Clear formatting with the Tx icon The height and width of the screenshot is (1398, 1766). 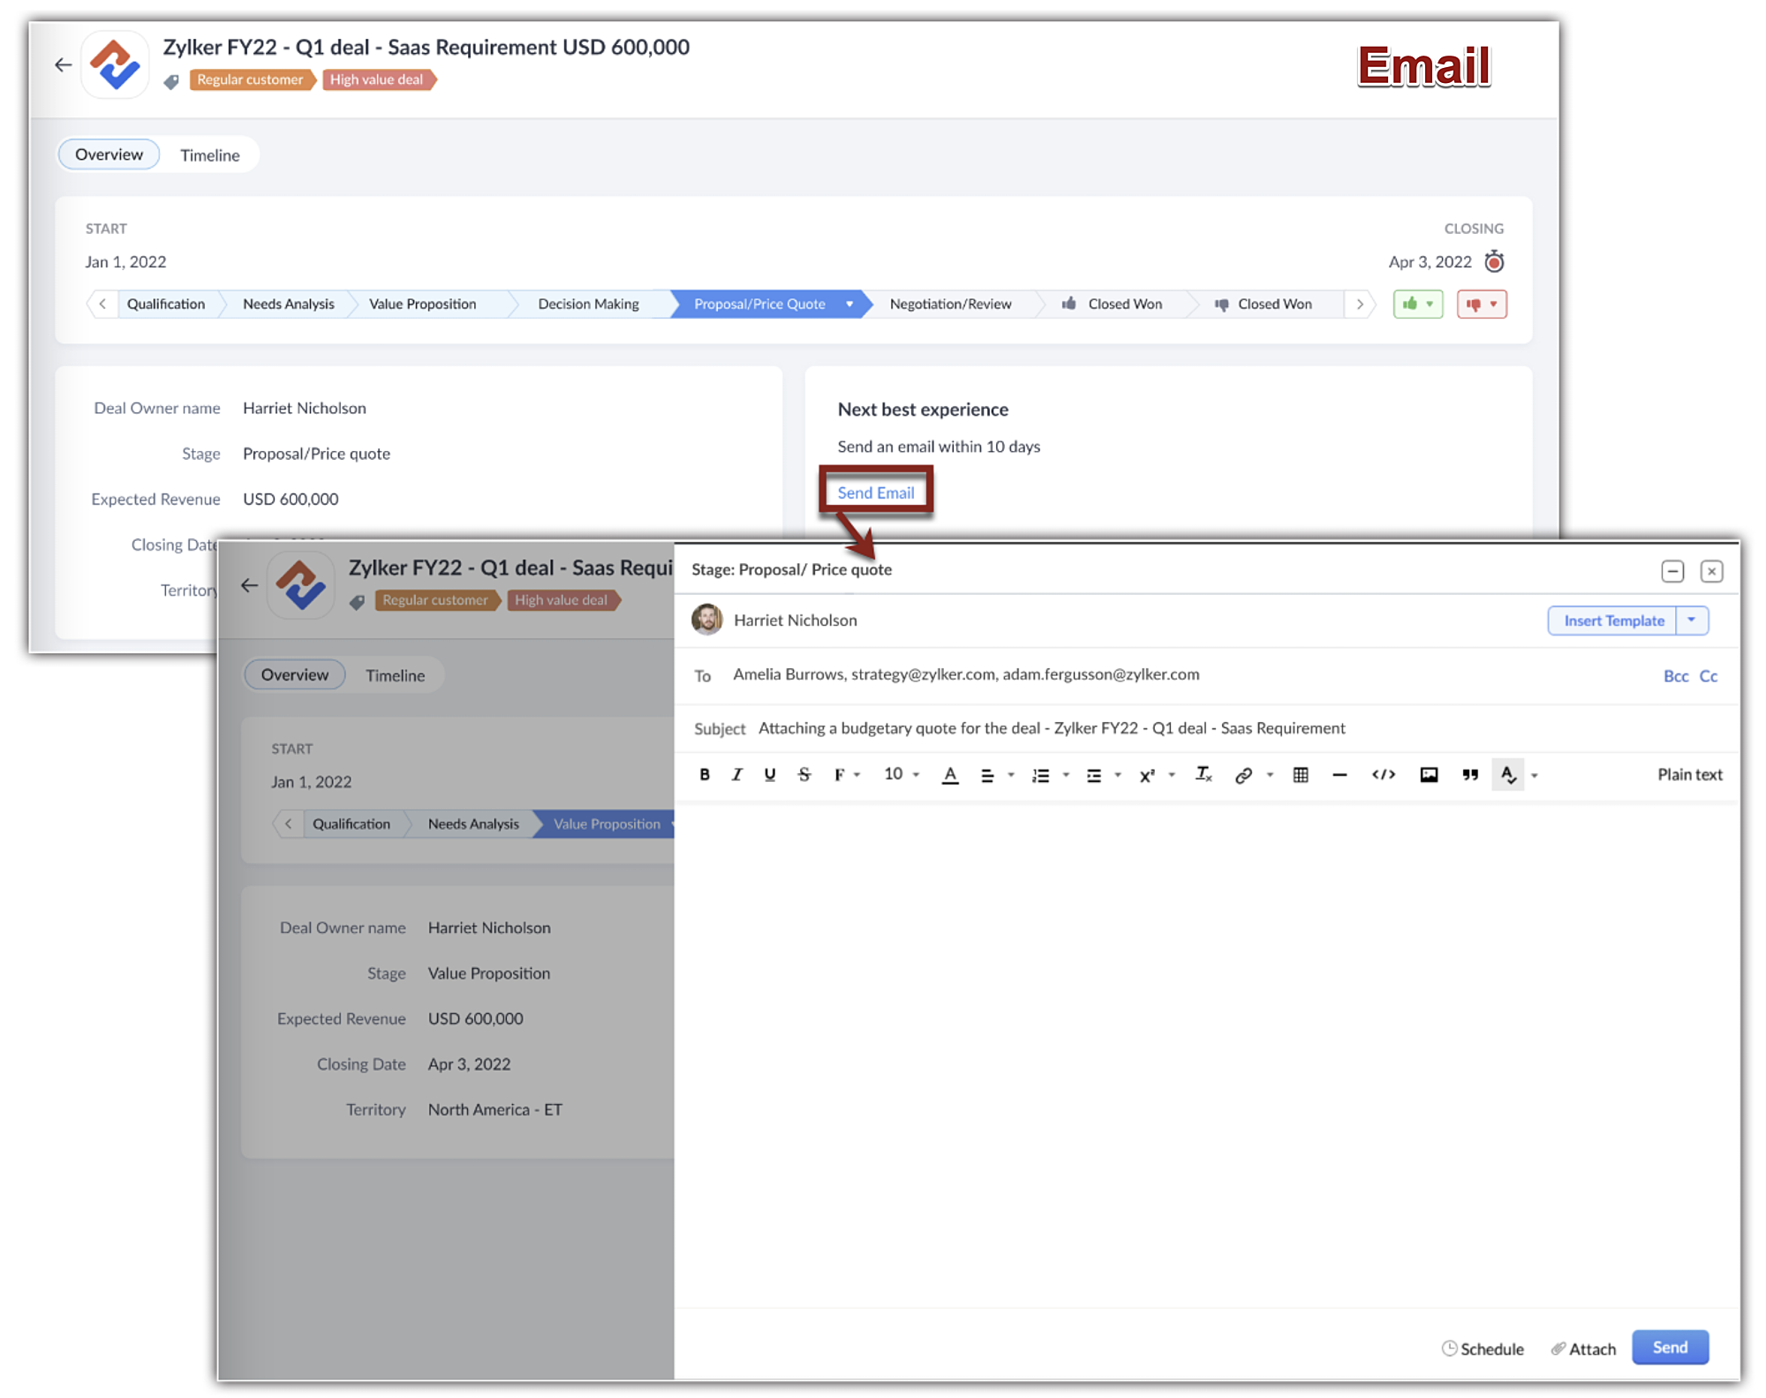pos(1203,775)
